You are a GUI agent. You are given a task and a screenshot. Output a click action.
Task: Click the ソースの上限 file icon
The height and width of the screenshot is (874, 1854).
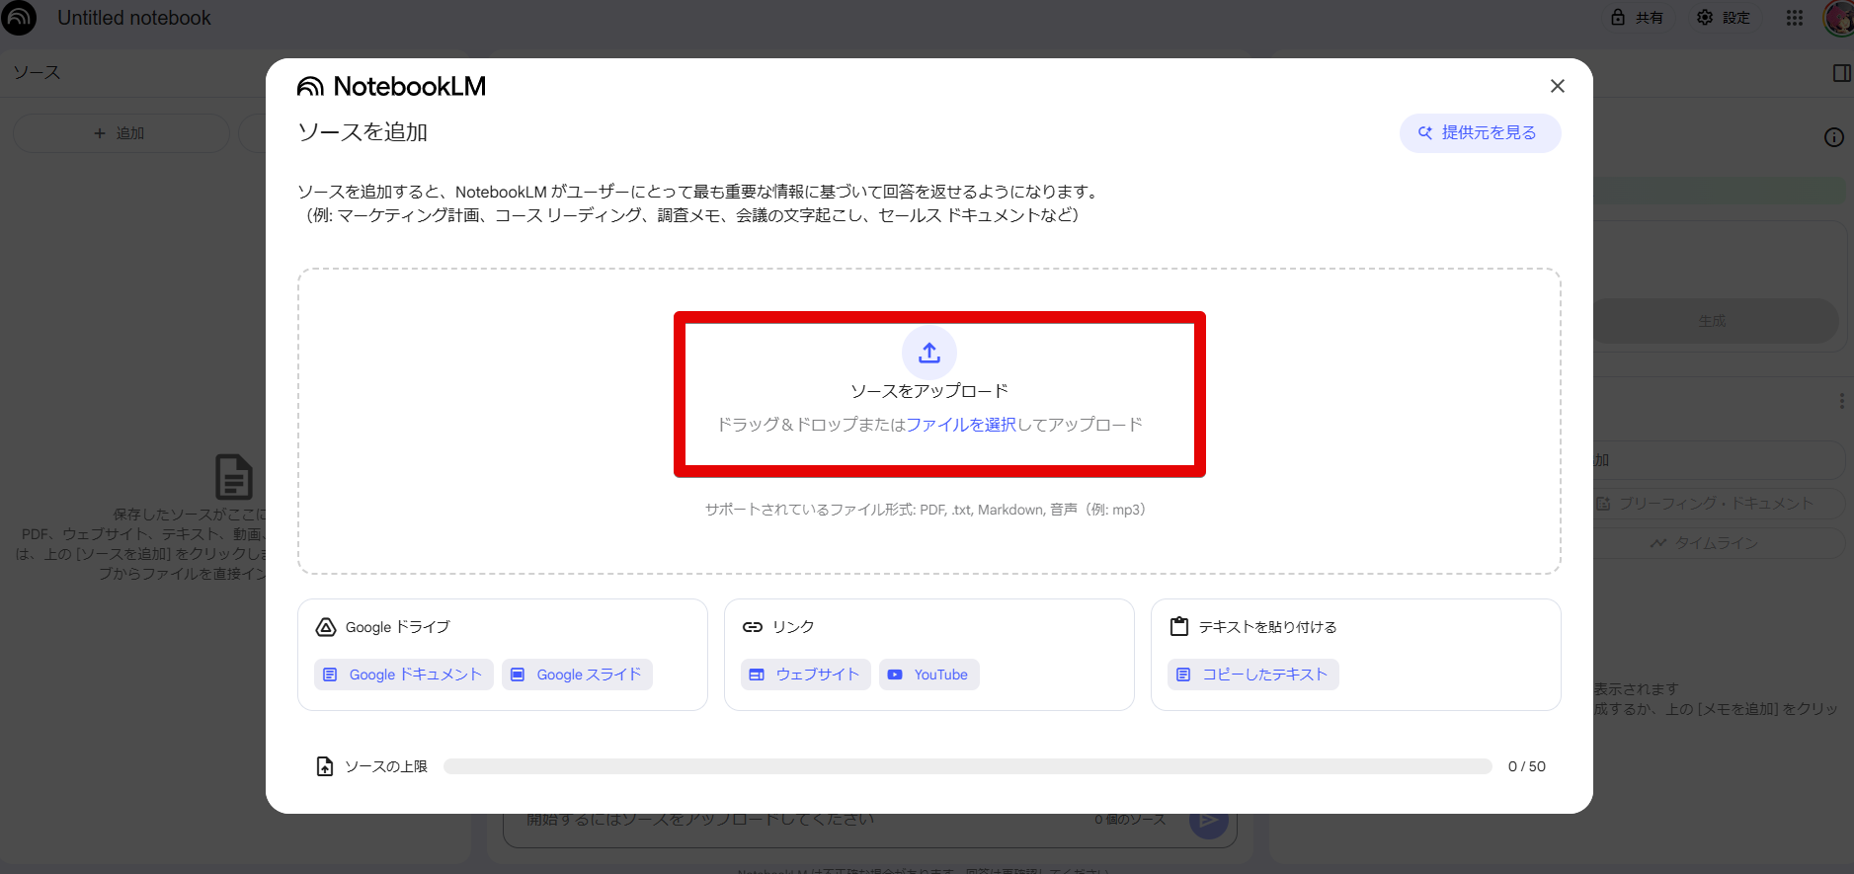[x=325, y=766]
